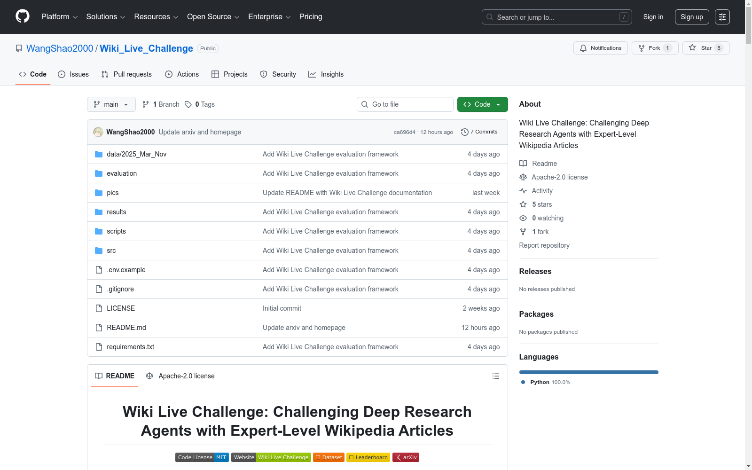The height and width of the screenshot is (470, 752).
Task: Click the Sign up button
Action: tap(692, 17)
